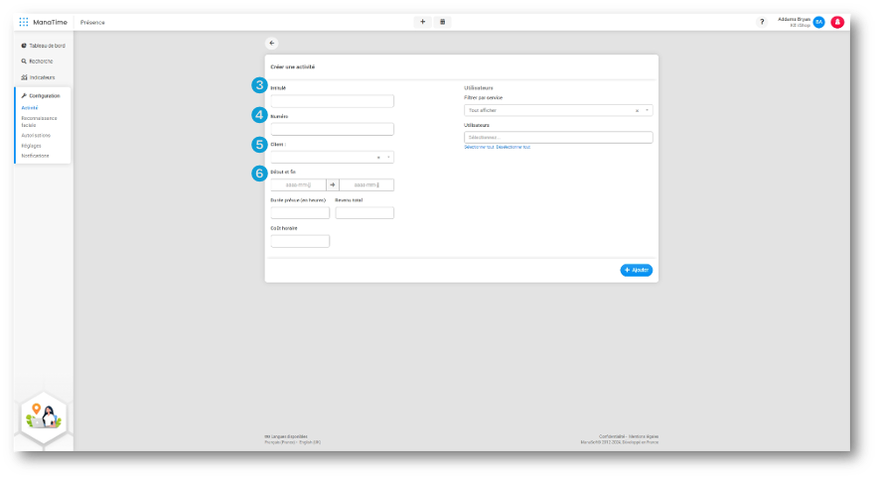Click the Revenu total input field
This screenshot has height=478, width=877.
point(365,213)
